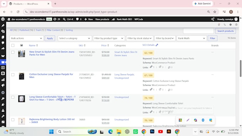Open the Filter by product type dropdown

point(109,38)
